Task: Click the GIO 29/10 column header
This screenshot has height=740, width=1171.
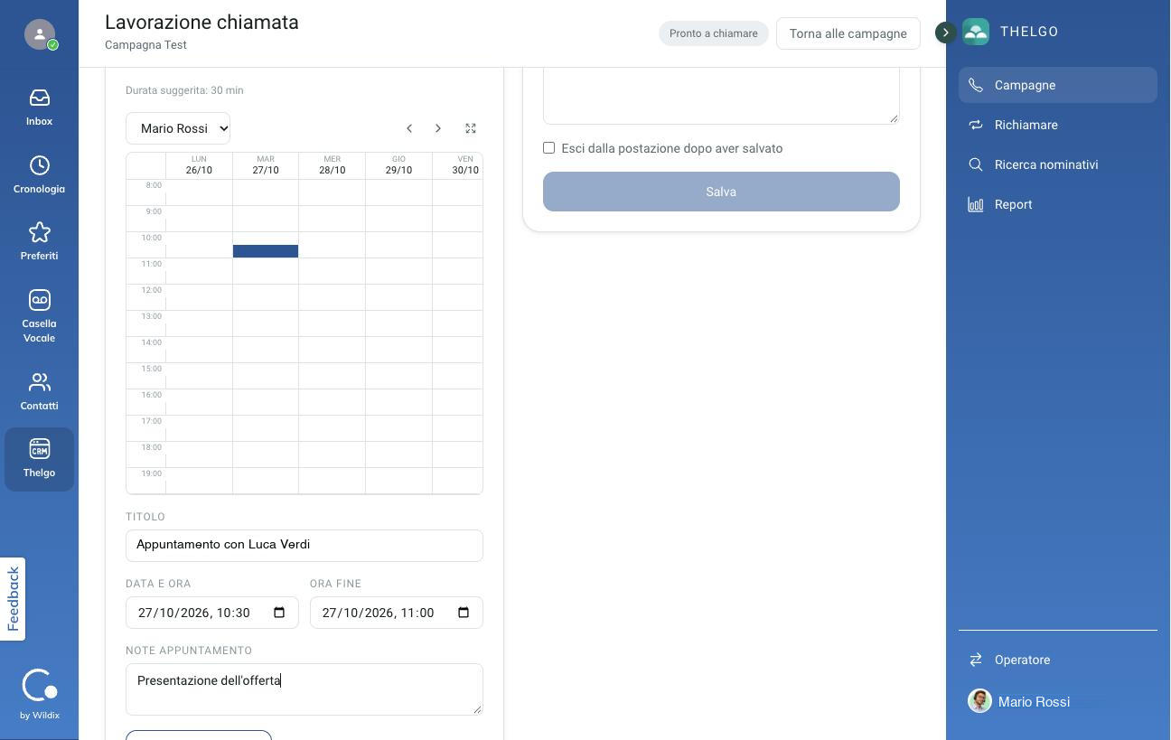Action: [398, 165]
